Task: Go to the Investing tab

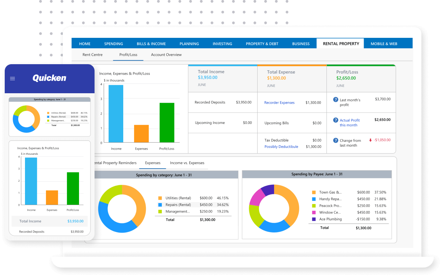Action: pyautogui.click(x=222, y=44)
